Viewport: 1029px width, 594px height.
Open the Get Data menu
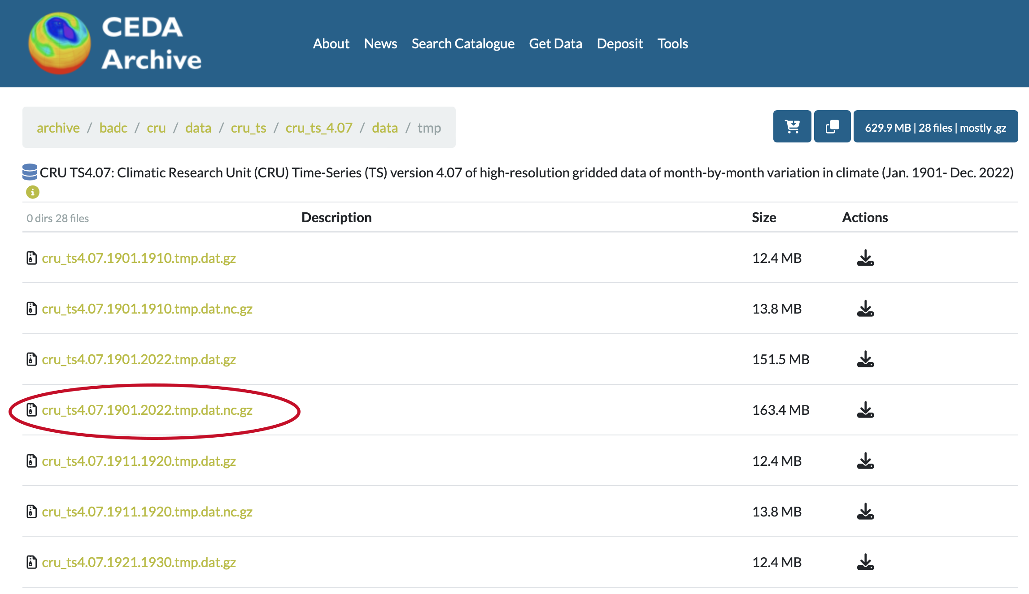[x=555, y=43]
